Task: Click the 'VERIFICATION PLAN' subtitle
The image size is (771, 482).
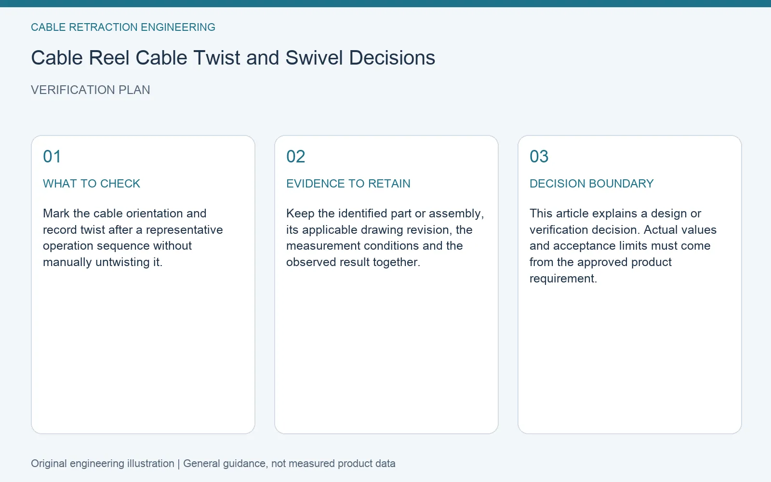Action: tap(91, 90)
